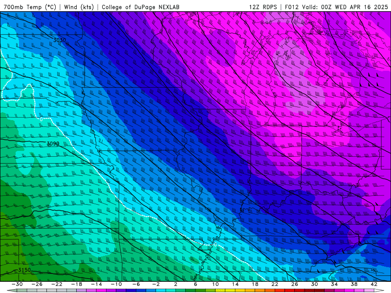
Task: Click the "Wind (kts)" header label
Action: 79,7
